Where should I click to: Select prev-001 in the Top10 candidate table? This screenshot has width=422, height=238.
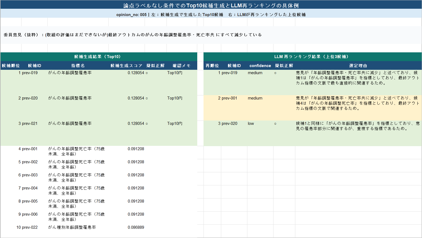pyautogui.click(x=30, y=149)
